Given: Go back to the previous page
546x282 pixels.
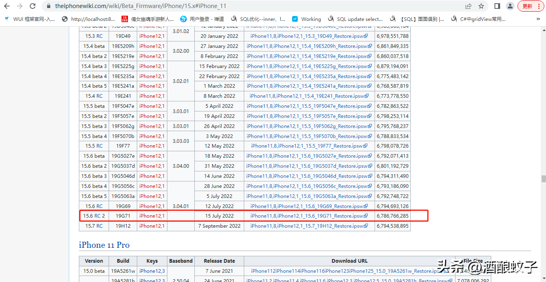Looking at the screenshot, I should tap(7, 6).
